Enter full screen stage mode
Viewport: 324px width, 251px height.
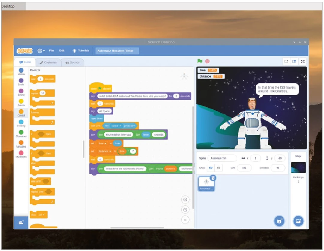point(303,61)
